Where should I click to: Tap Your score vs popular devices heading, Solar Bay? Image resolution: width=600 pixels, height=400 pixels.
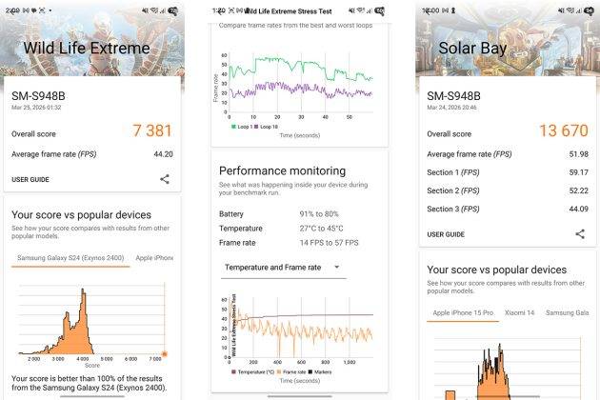pyautogui.click(x=497, y=270)
